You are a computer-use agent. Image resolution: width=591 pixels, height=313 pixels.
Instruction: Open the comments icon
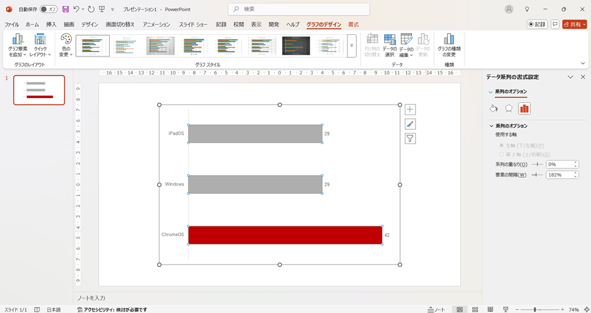[555, 24]
